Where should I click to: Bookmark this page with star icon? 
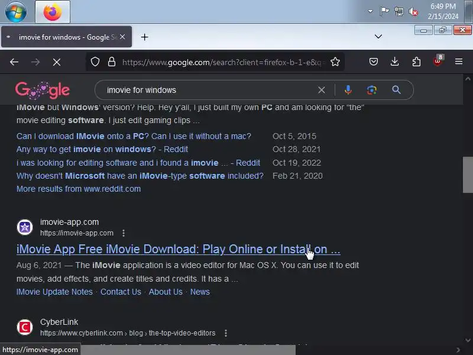pos(335,62)
